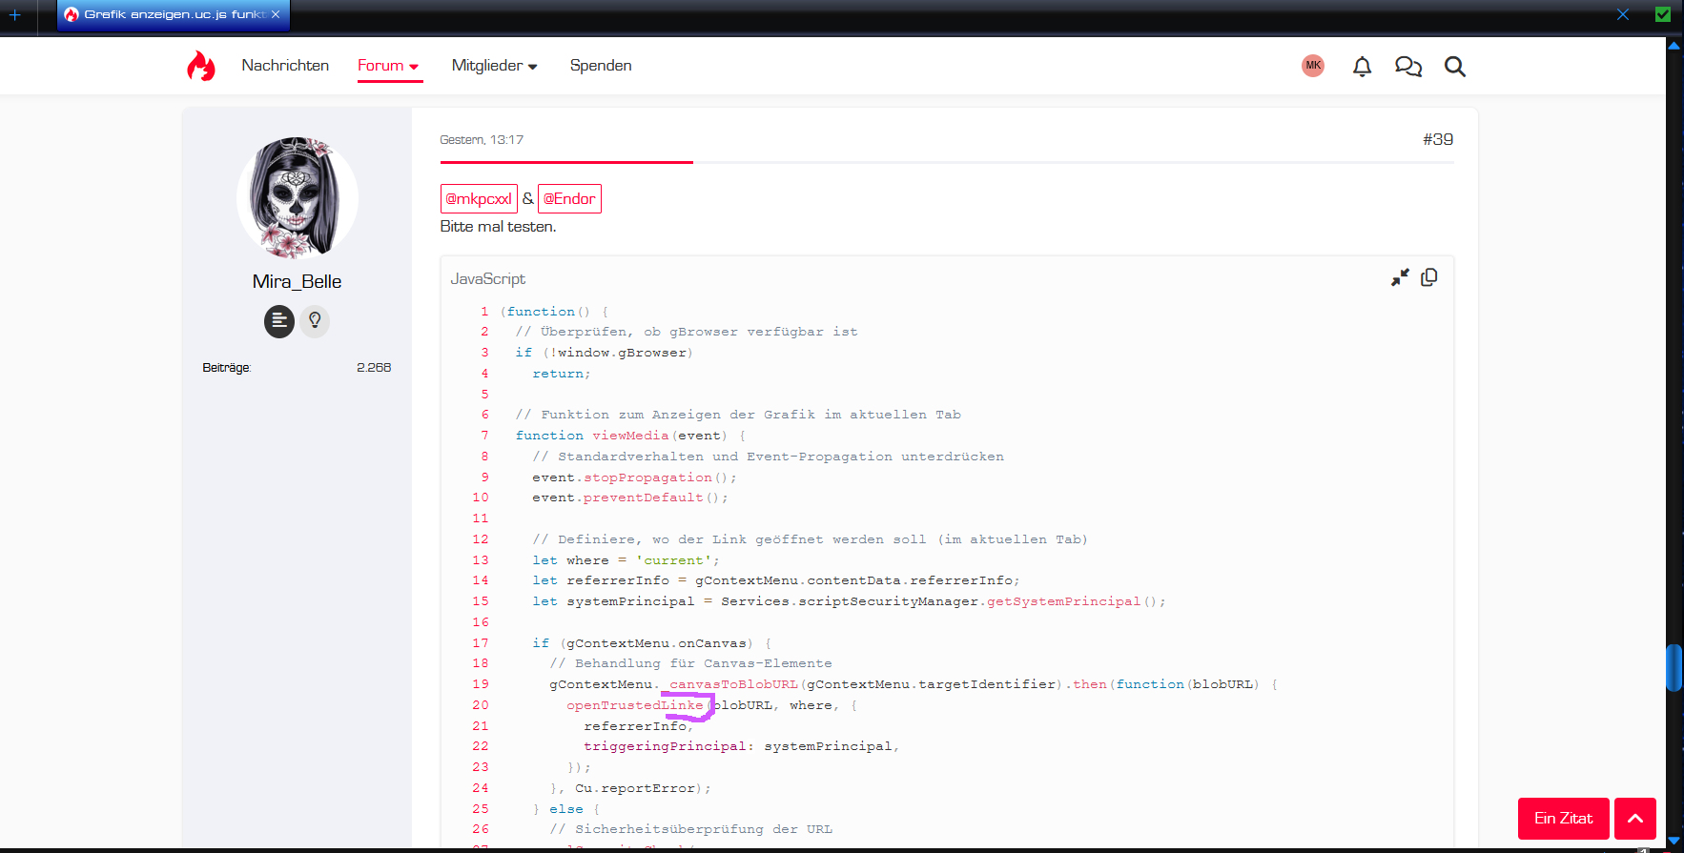Click the @Endor mention link
This screenshot has width=1684, height=853.
(569, 198)
